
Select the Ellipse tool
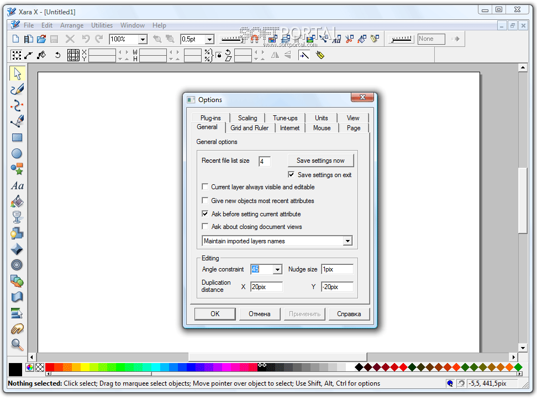coord(17,153)
